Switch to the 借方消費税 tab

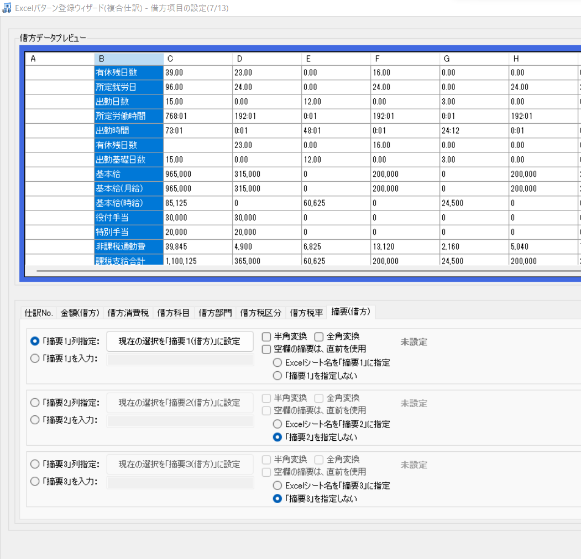point(128,313)
